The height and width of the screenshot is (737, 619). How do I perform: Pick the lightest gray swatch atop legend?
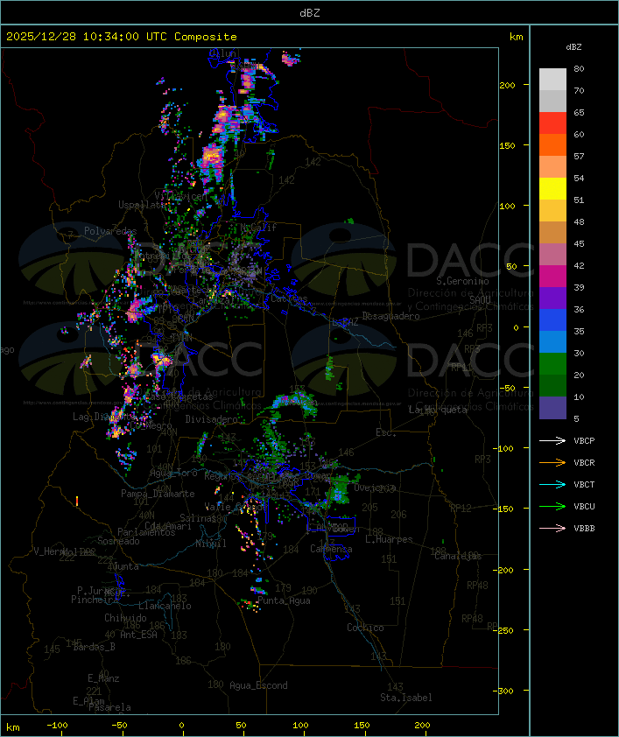[x=552, y=79]
